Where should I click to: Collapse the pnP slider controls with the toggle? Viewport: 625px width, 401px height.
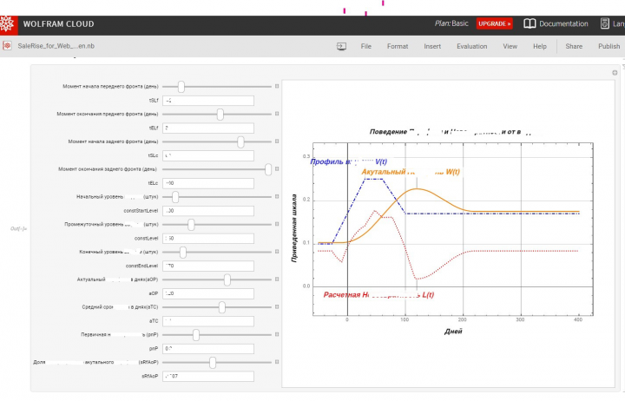coord(277,334)
